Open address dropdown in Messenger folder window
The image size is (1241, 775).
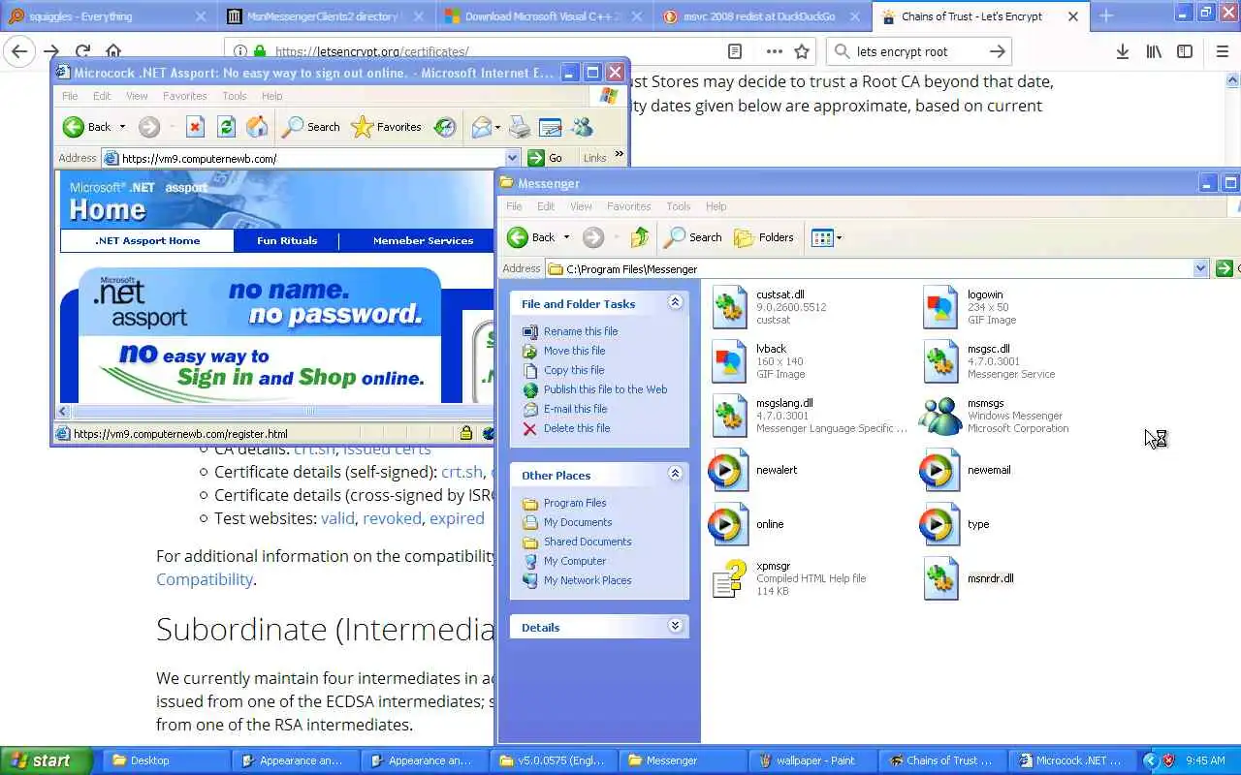click(1200, 268)
